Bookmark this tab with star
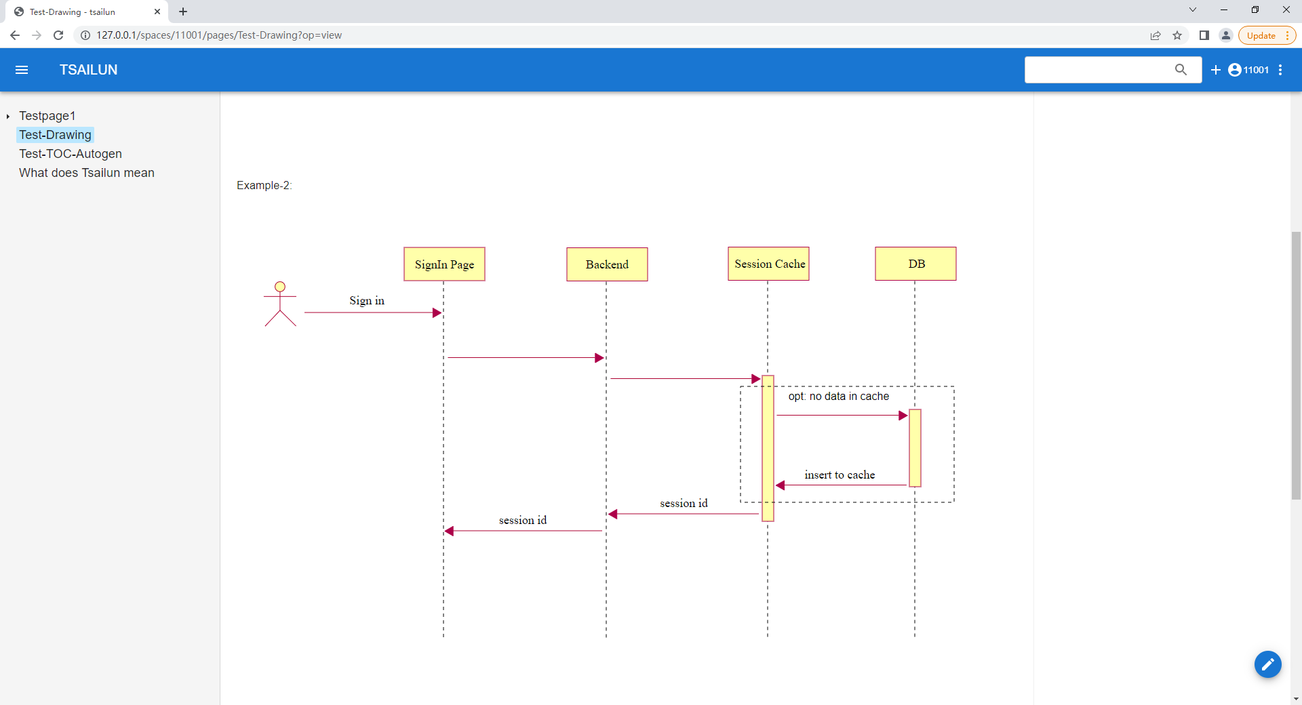Viewport: 1302px width, 705px height. coord(1177,35)
